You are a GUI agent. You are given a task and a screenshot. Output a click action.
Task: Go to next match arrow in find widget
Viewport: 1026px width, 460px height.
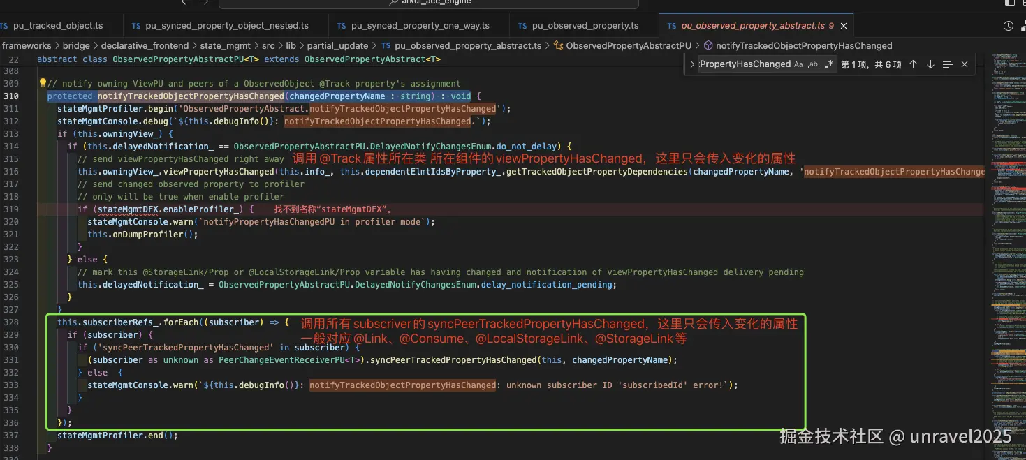(930, 64)
